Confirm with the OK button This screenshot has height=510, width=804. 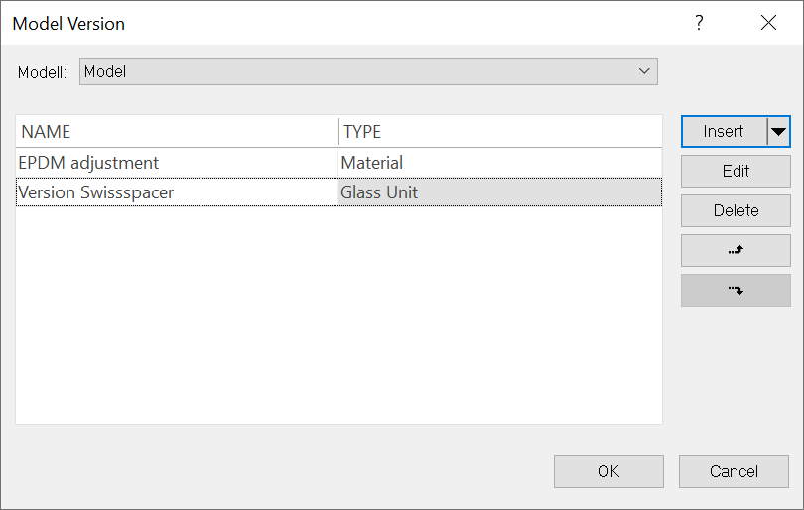pos(608,471)
